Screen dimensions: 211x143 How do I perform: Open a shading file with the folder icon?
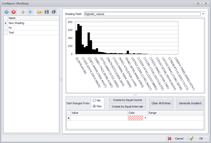(x=40, y=12)
